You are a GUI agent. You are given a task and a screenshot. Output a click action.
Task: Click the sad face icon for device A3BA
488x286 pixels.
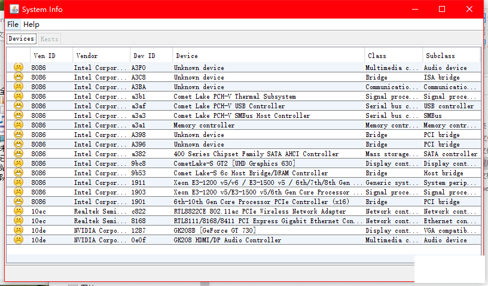[x=19, y=87]
